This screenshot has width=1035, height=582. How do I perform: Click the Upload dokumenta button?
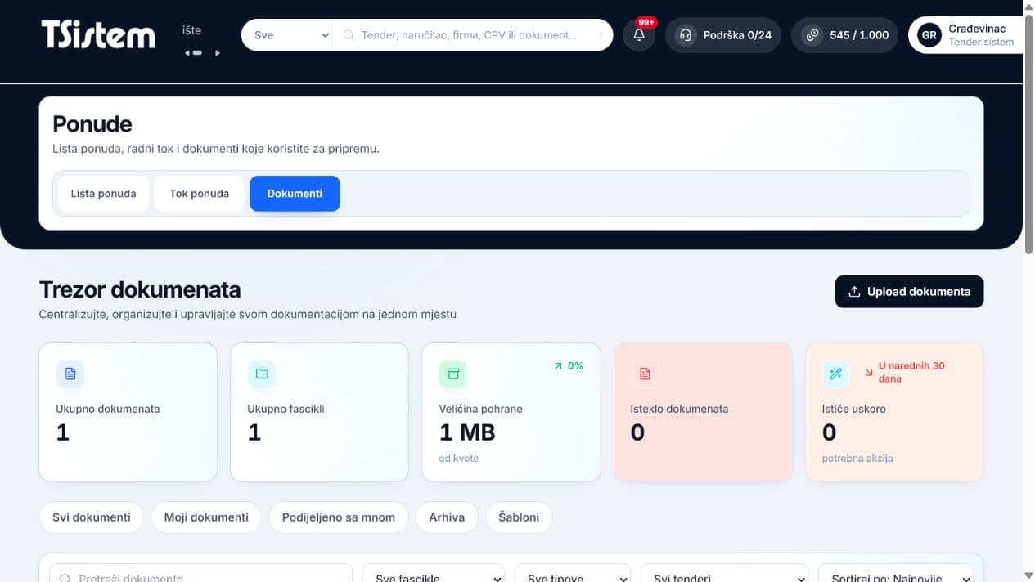[x=909, y=292]
